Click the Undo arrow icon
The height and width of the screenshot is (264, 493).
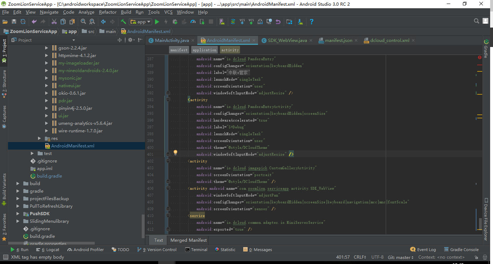pos(34,22)
